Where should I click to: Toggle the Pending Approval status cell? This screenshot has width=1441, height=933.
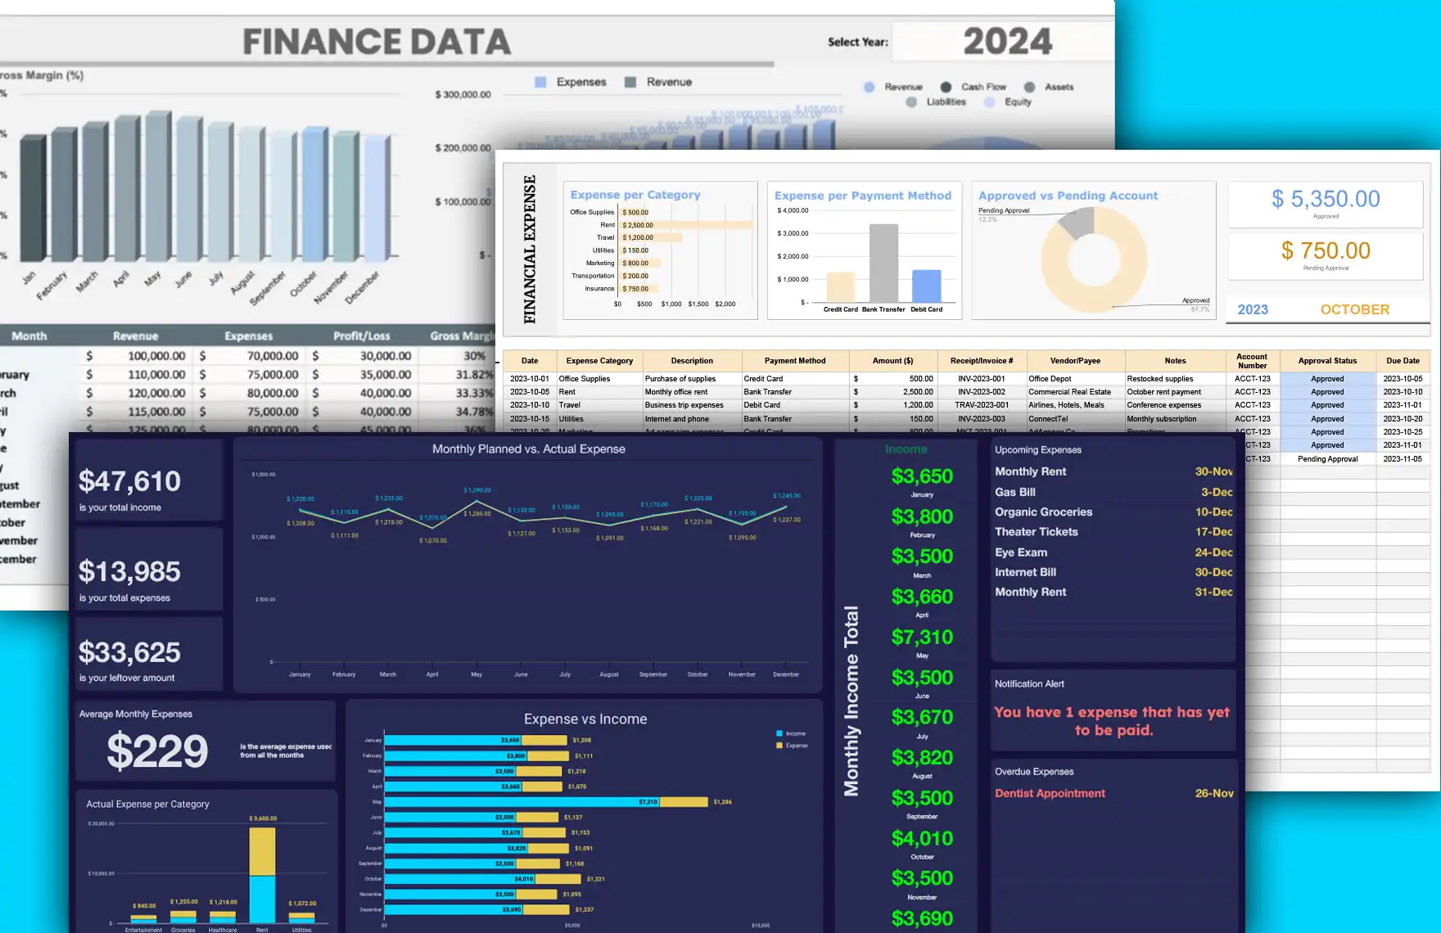pos(1326,458)
